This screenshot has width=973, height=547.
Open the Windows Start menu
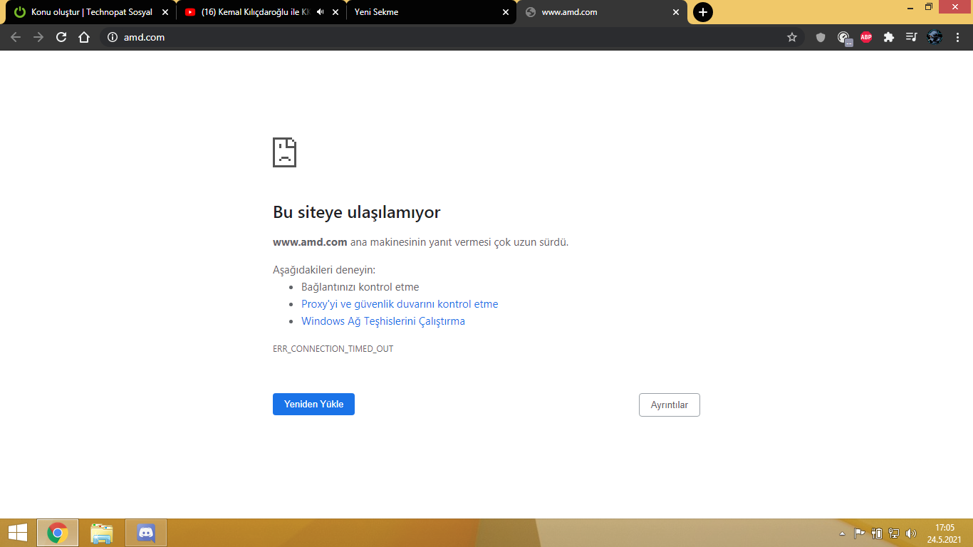click(18, 533)
